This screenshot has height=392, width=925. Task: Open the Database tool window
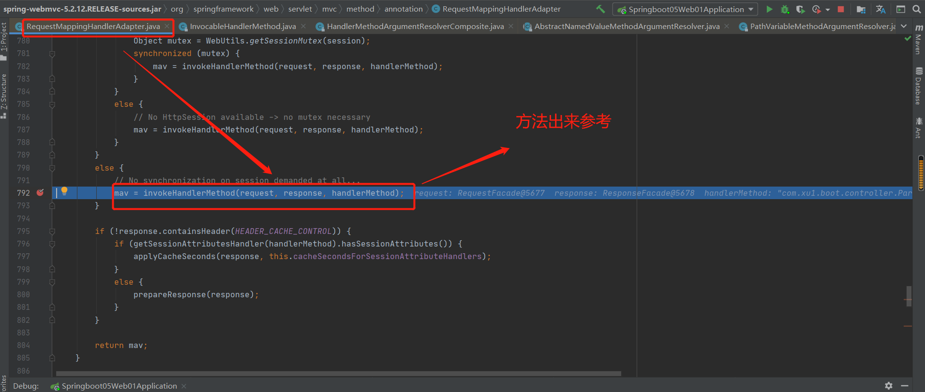[918, 86]
